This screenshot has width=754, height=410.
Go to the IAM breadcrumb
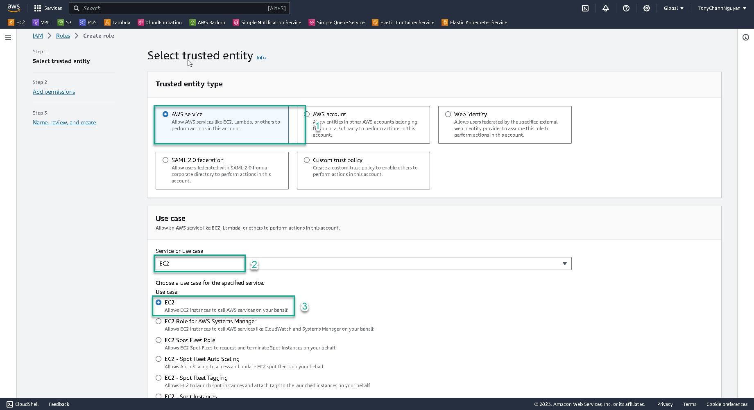pyautogui.click(x=38, y=36)
